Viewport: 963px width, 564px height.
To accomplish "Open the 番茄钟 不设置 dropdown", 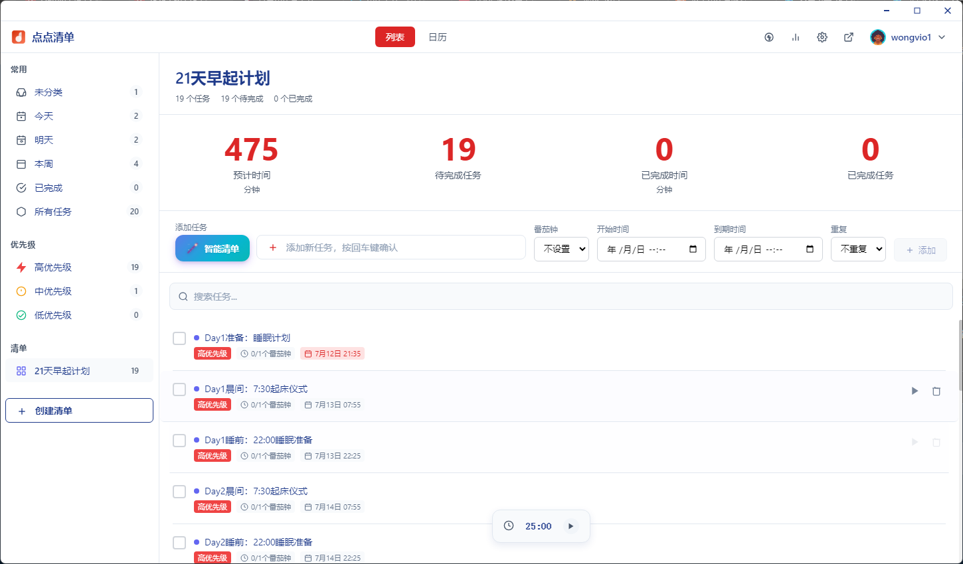I will click(x=561, y=249).
